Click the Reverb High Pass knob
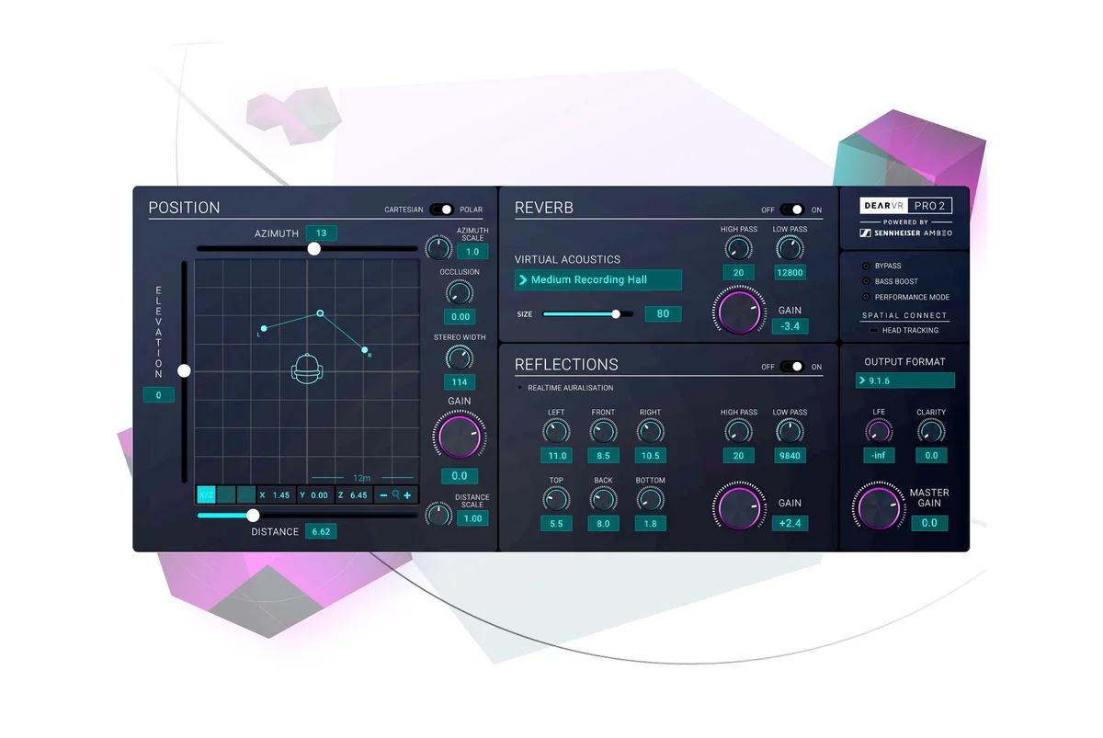Viewport: 1103px width, 738px height. pyautogui.click(x=738, y=248)
